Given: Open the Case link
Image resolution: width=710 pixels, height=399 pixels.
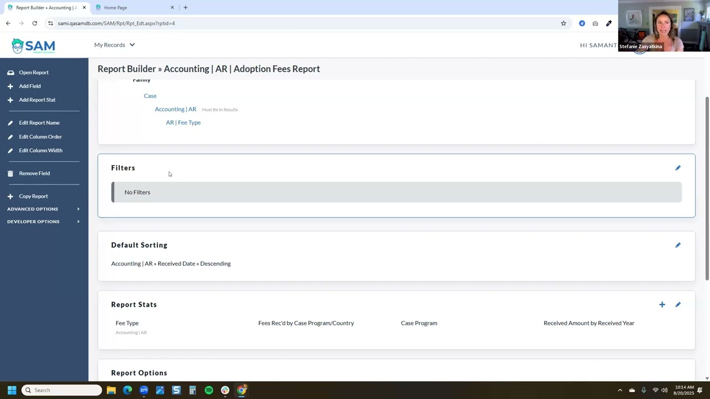Looking at the screenshot, I should point(150,96).
